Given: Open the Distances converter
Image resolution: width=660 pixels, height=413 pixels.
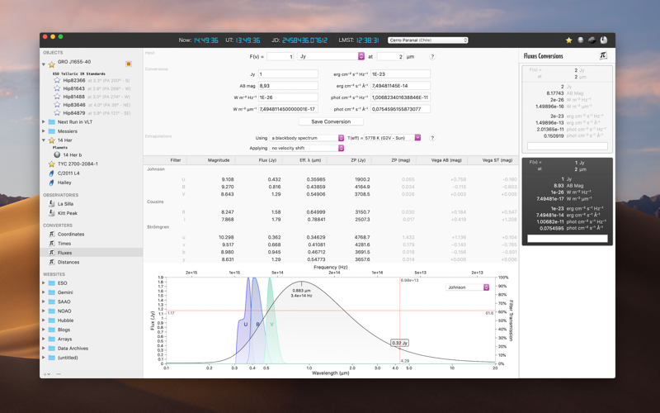Looking at the screenshot, I should (68, 262).
